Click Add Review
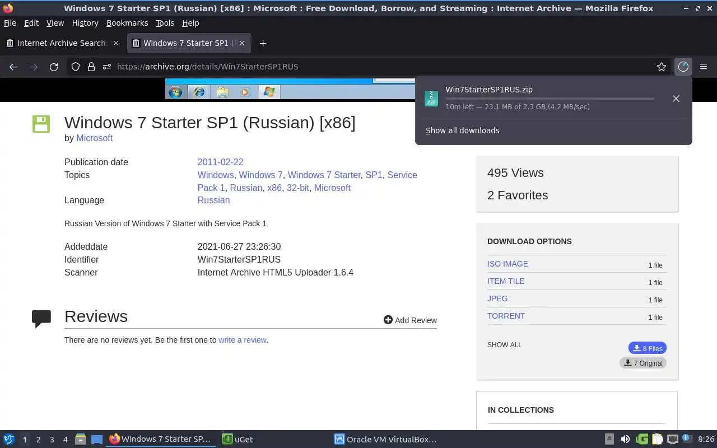Image resolution: width=717 pixels, height=448 pixels. pos(410,320)
